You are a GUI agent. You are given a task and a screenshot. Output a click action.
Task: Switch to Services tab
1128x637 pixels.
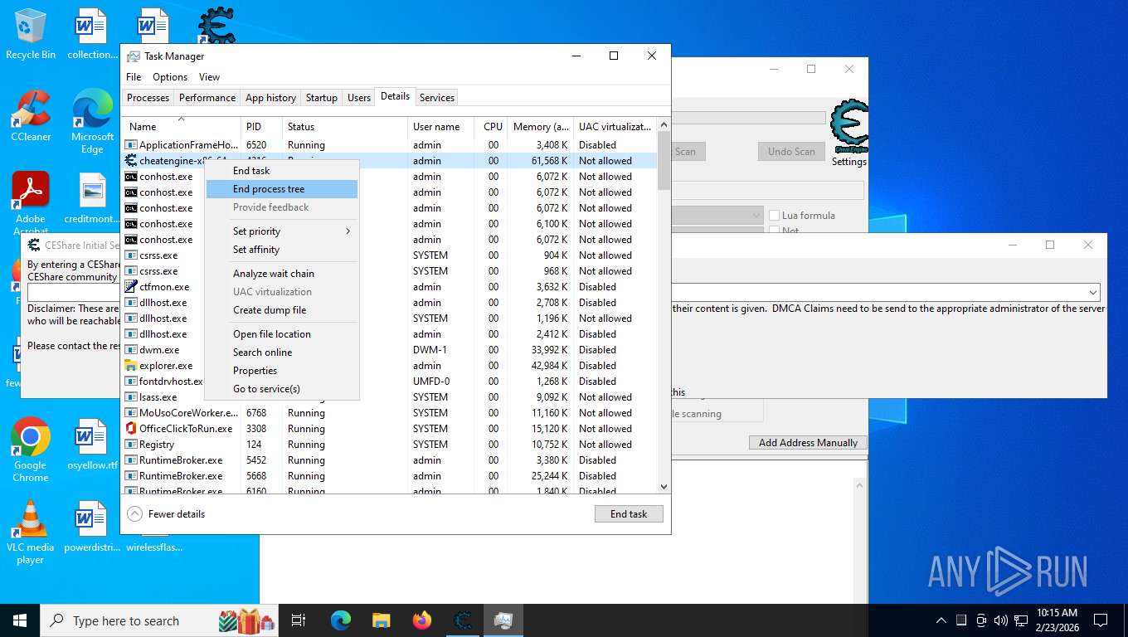pos(437,98)
